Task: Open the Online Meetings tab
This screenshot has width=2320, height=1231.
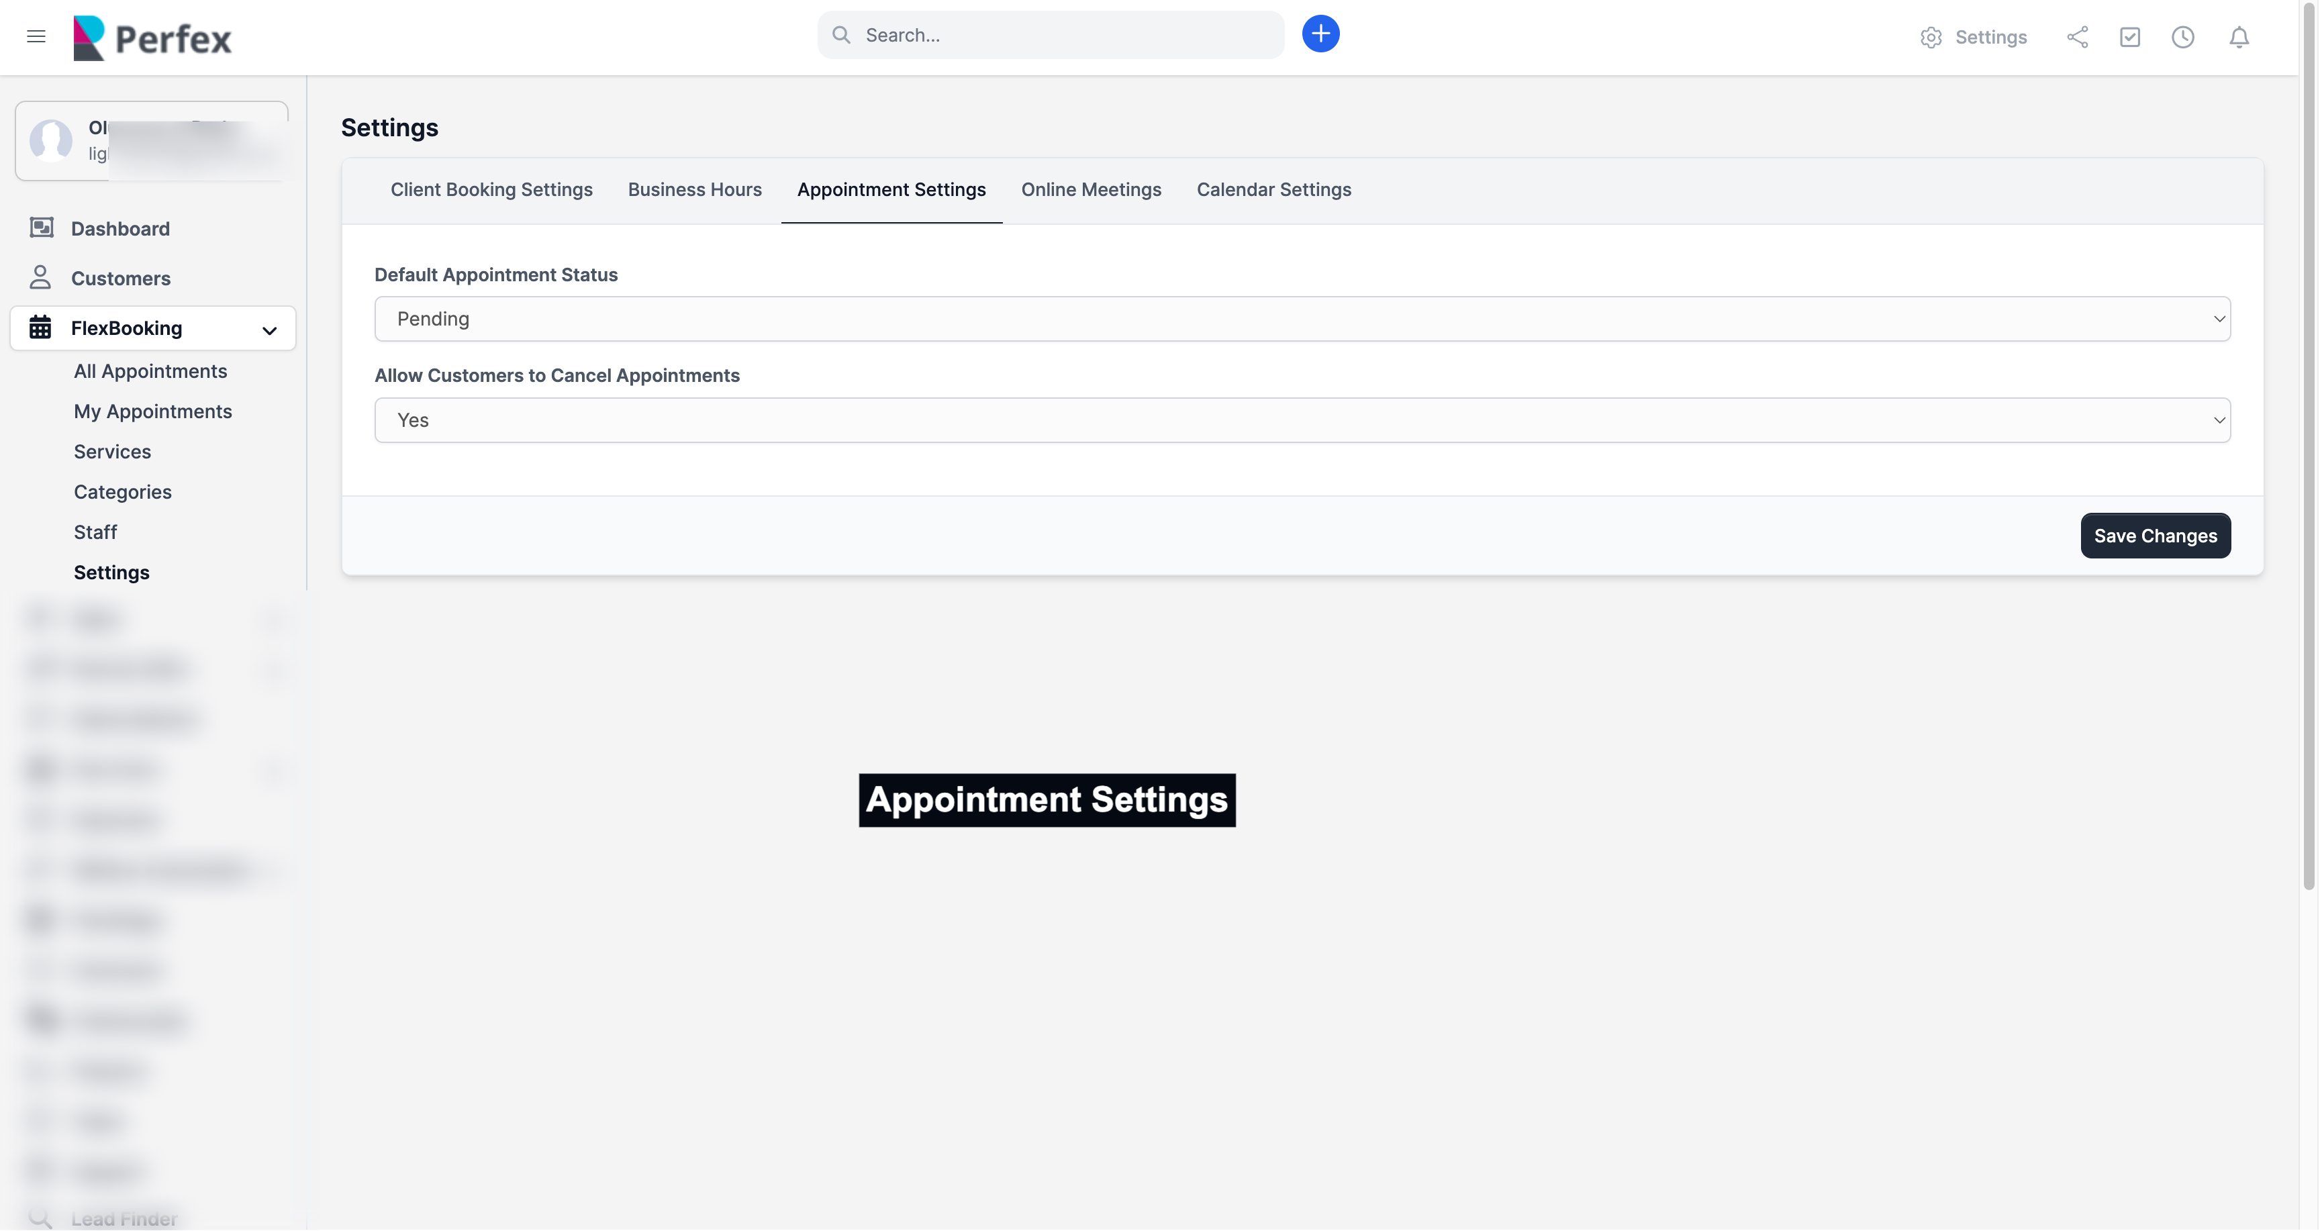Action: tap(1091, 190)
